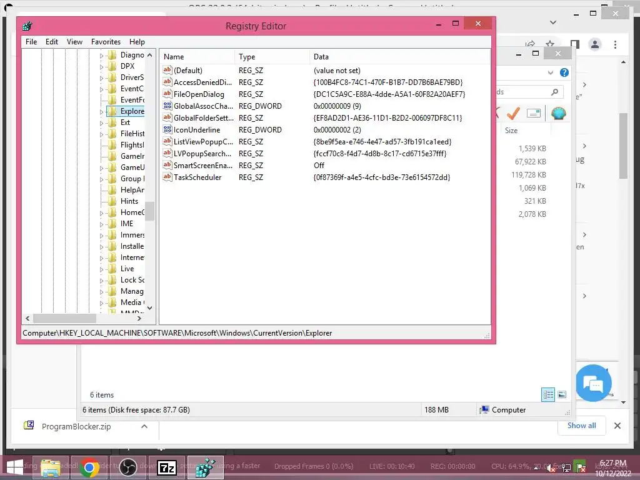
Task: Click tree pane vertical scrollbar up arrow
Action: pyautogui.click(x=150, y=55)
